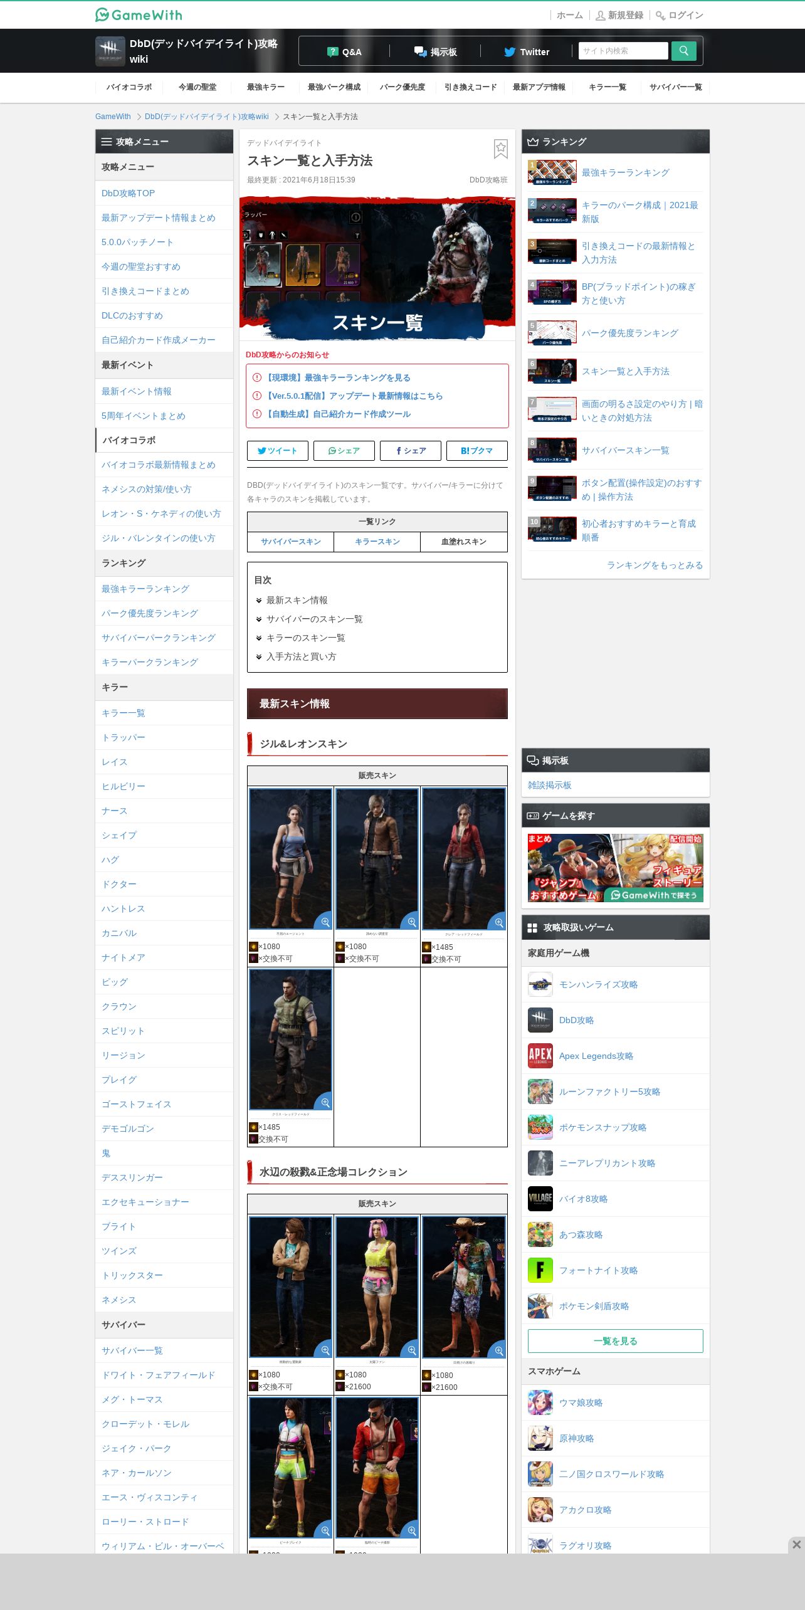Share on Facebook シェア button
The height and width of the screenshot is (1610, 805).
411,451
